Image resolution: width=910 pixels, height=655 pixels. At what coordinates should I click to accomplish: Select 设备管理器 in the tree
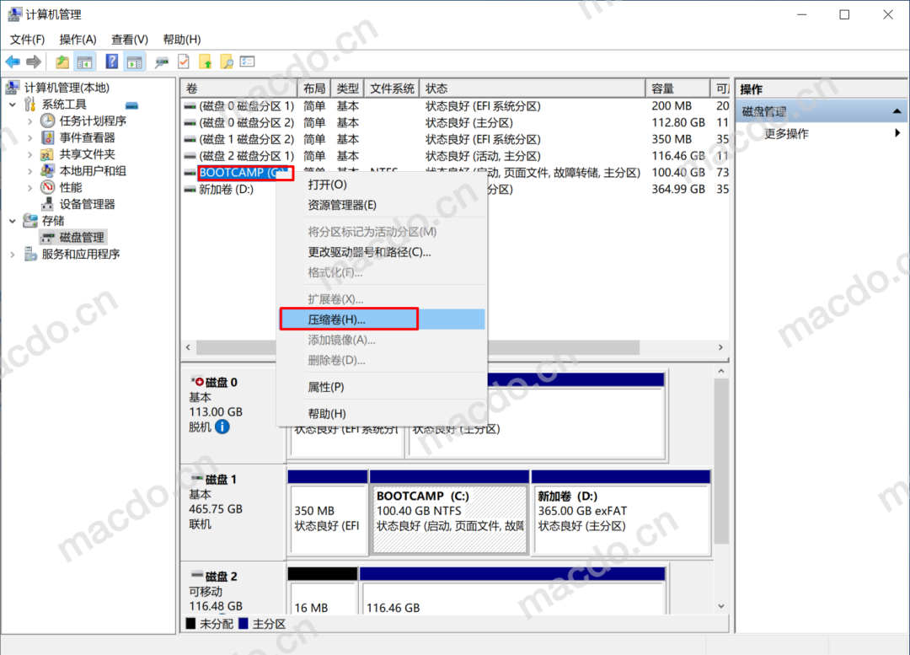(87, 204)
